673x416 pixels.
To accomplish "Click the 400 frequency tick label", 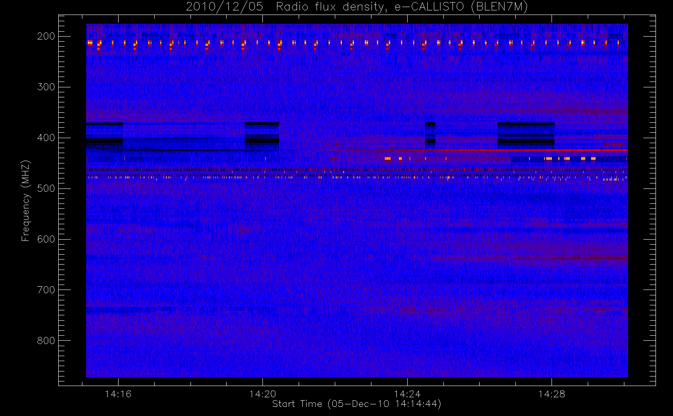I will [x=46, y=138].
